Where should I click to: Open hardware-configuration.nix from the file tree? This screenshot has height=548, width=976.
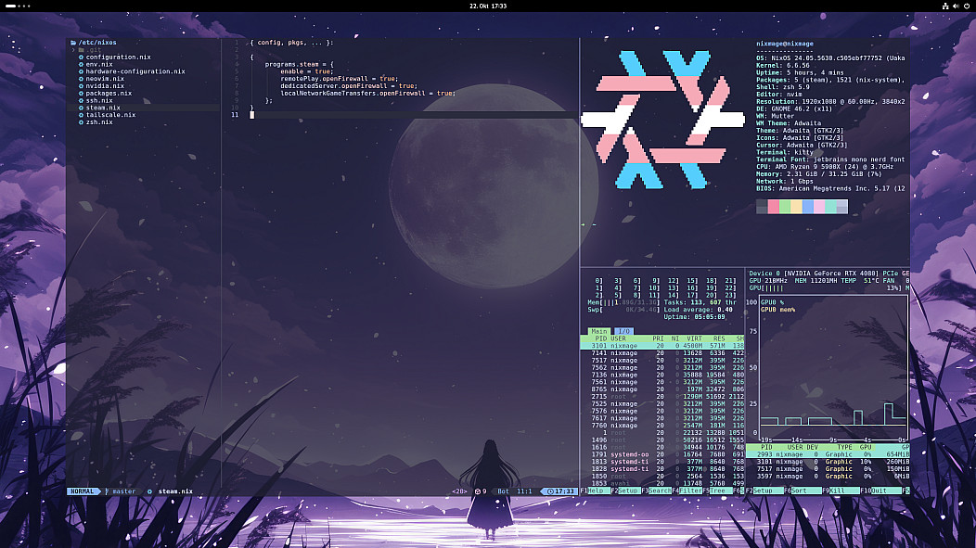click(135, 71)
